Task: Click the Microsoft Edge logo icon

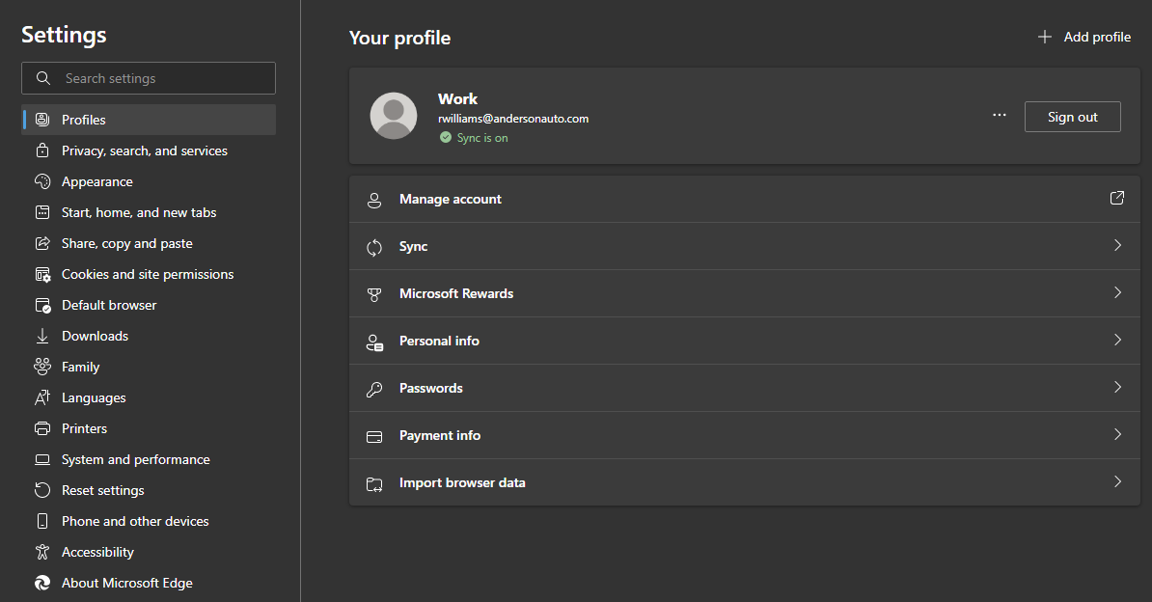Action: tap(42, 583)
